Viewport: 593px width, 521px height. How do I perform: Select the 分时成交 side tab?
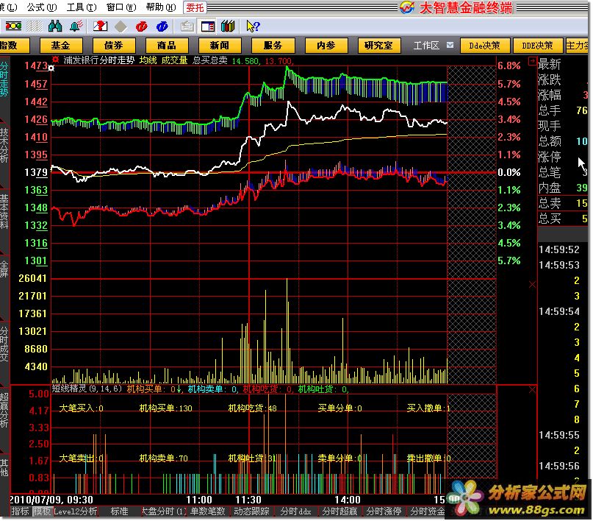point(4,344)
